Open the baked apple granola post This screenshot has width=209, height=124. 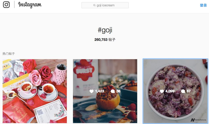coord(105,91)
